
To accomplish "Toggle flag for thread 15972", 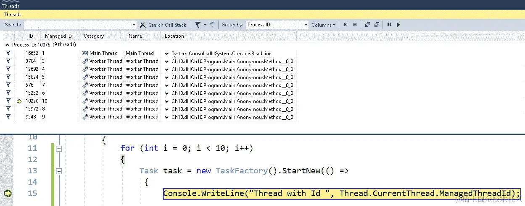I will click(8, 109).
